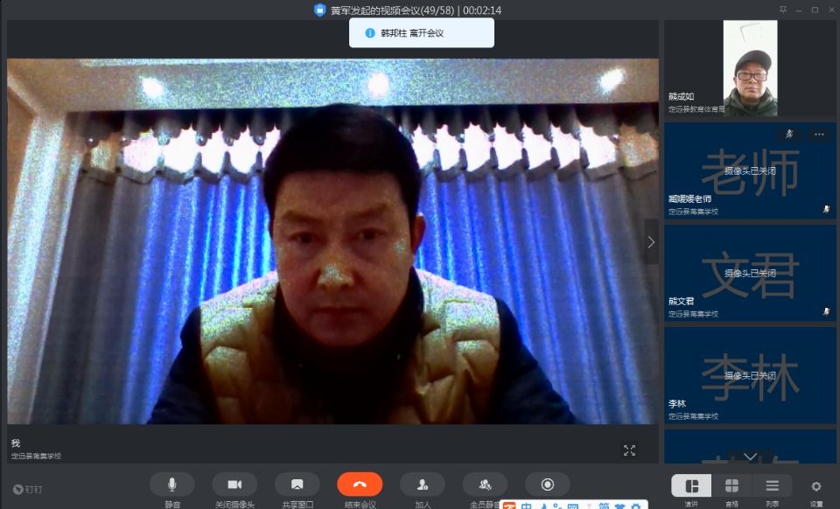Open 共享窗口 share window button
Image resolution: width=840 pixels, height=509 pixels.
pos(297,485)
